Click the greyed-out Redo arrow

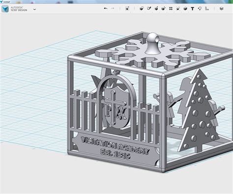(113, 8)
